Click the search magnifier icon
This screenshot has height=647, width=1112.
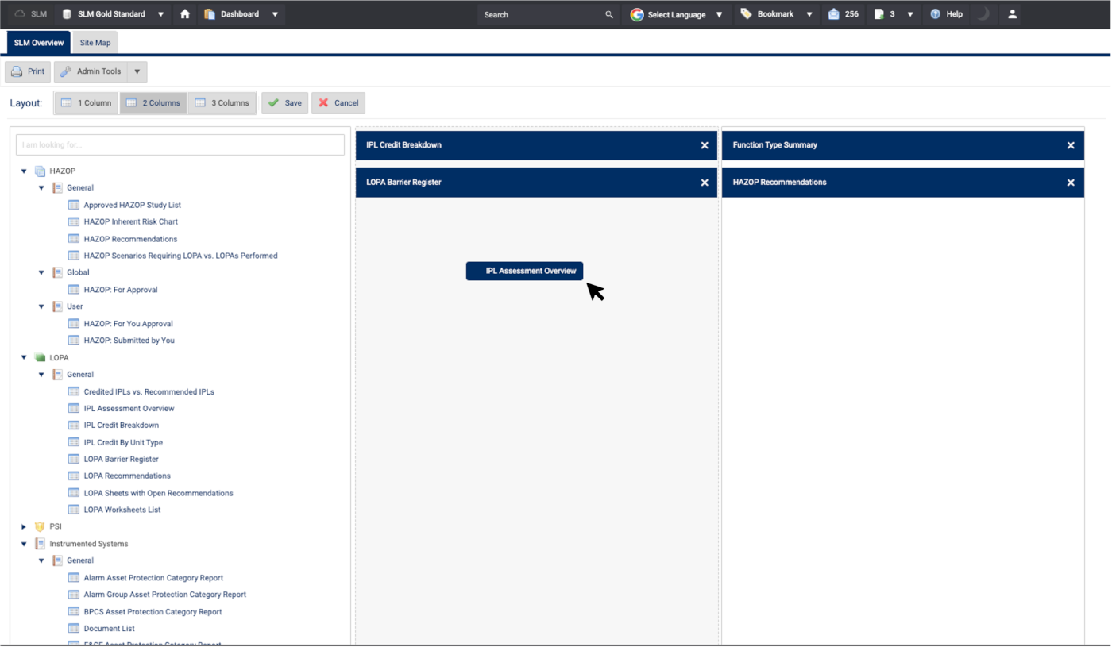point(609,14)
